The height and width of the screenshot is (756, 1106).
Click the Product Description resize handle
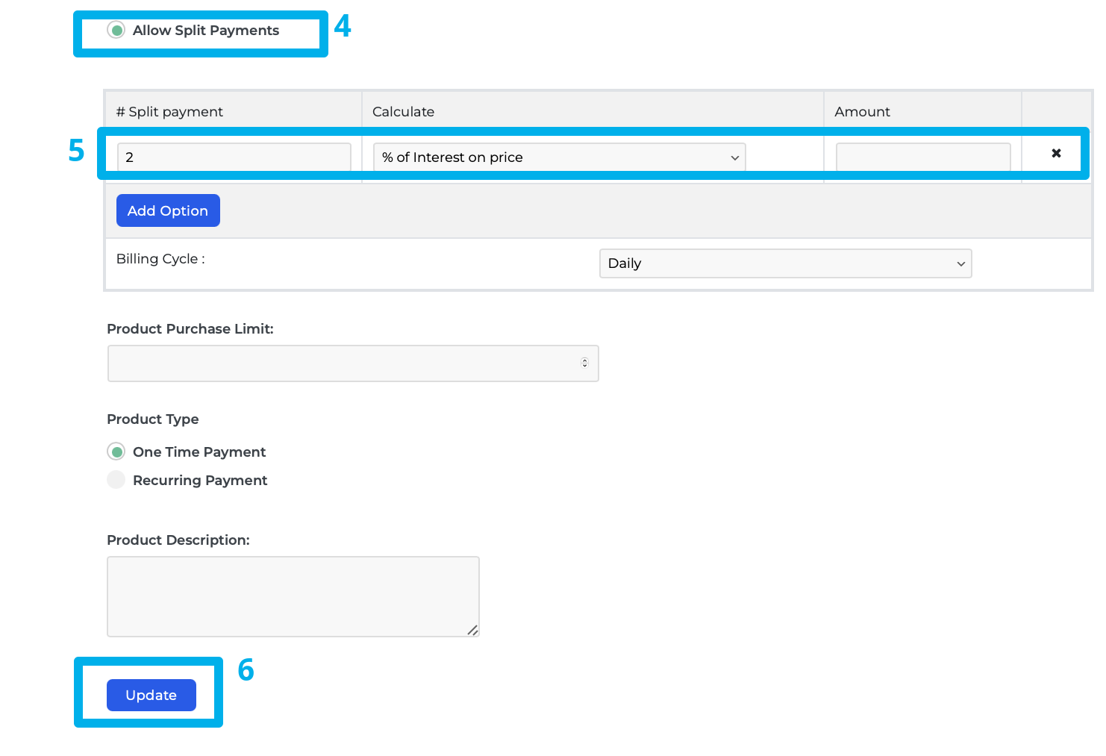(473, 631)
